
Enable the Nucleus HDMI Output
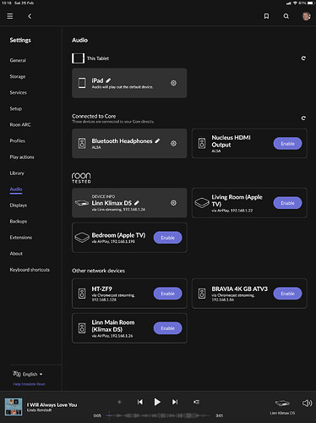pos(287,144)
